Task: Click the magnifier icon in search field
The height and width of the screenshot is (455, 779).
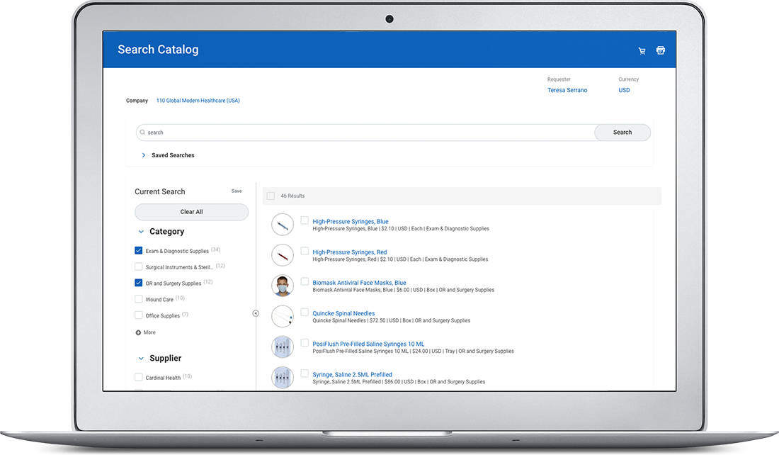Action: click(142, 133)
